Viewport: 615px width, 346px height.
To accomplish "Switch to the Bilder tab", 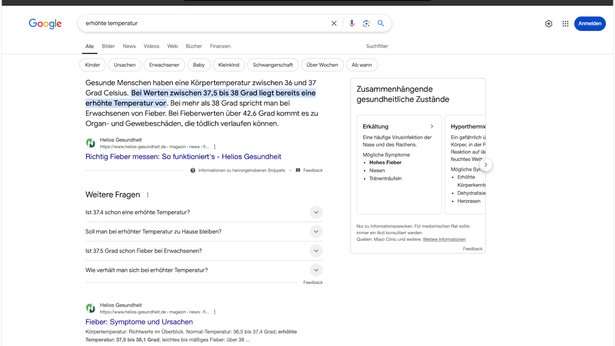I will (108, 46).
